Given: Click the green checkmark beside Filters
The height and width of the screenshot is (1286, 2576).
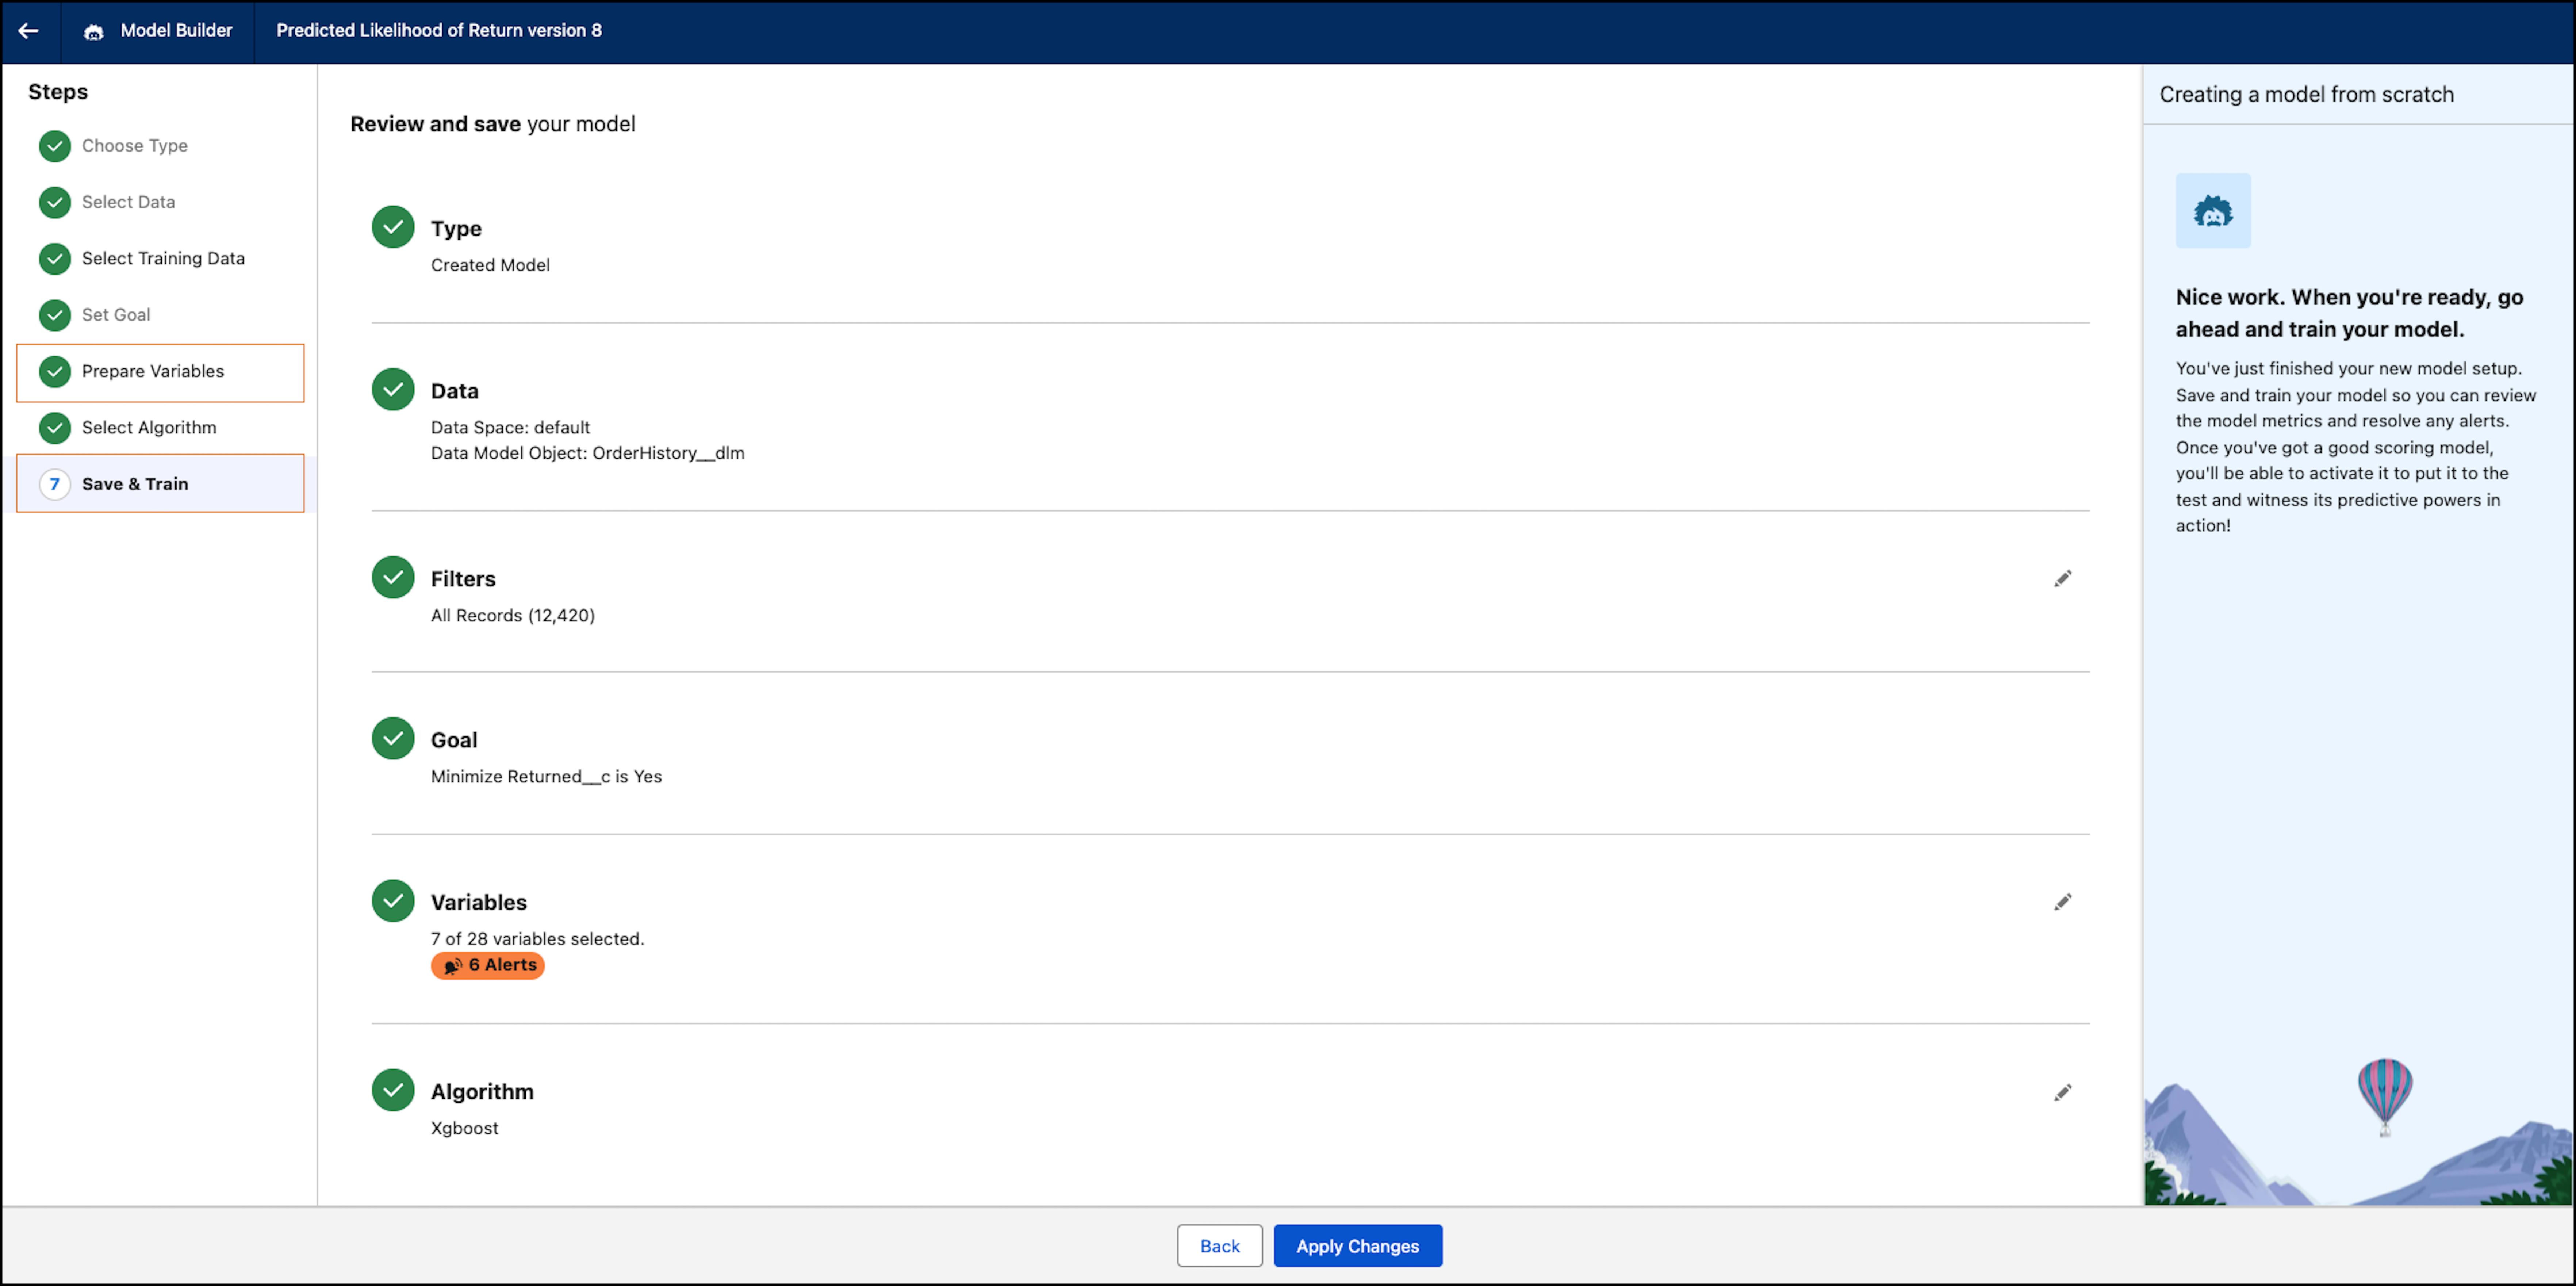Looking at the screenshot, I should [x=393, y=577].
